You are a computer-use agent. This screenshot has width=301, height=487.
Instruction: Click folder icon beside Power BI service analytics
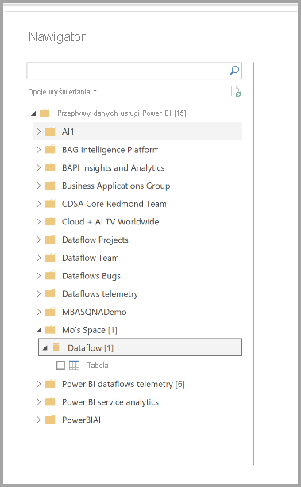[x=50, y=402]
